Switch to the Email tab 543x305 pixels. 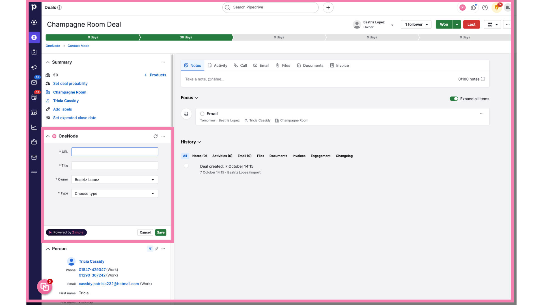[261, 66]
